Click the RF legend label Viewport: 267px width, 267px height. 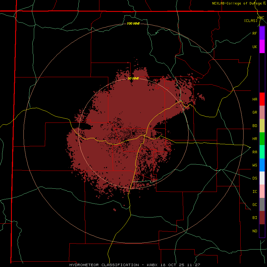coord(255,33)
